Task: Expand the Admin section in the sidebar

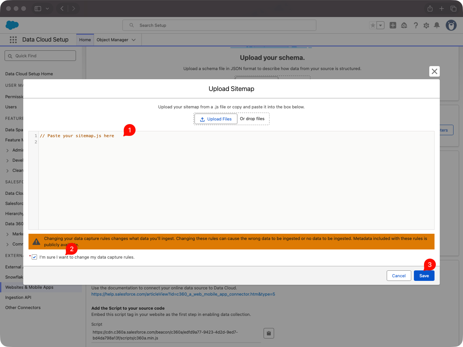Action: (8, 150)
